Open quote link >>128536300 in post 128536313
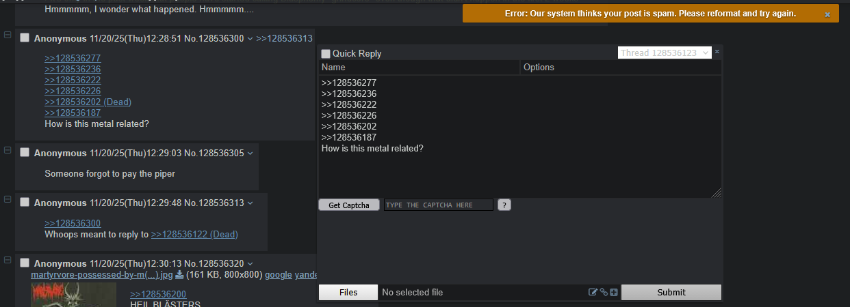Image resolution: width=850 pixels, height=307 pixels. pos(73,223)
